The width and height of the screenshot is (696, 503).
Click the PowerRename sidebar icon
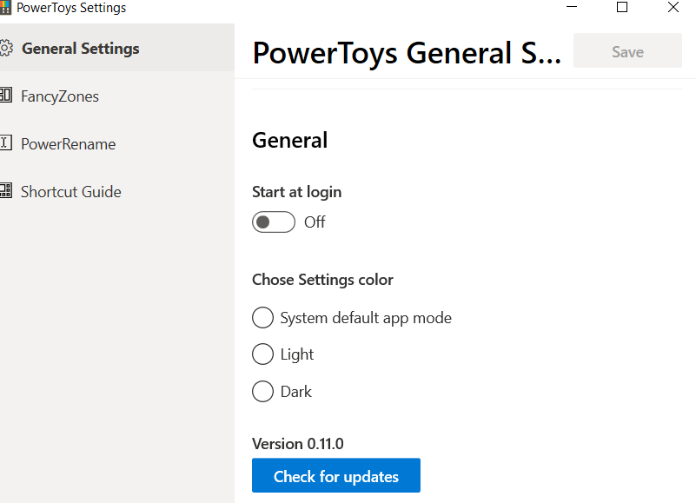pos(7,144)
